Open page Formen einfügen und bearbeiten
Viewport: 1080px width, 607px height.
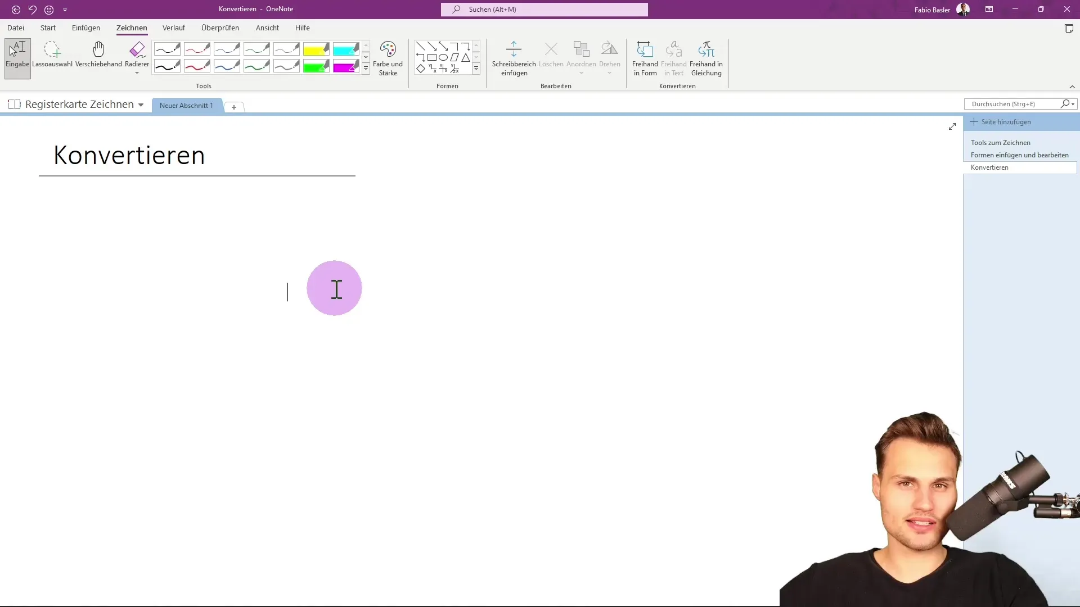[1019, 155]
